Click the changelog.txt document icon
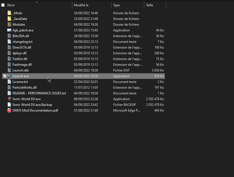This screenshot has height=177, width=234. [x=9, y=41]
